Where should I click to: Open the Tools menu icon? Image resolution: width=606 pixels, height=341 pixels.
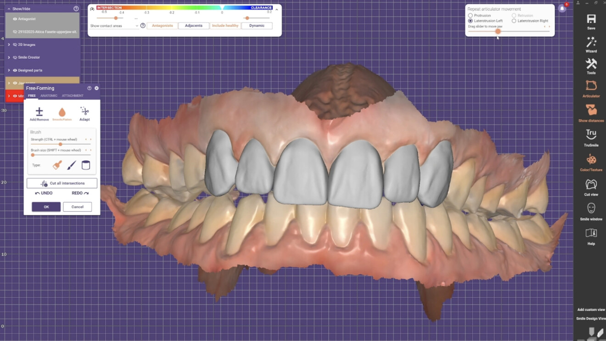point(591,64)
